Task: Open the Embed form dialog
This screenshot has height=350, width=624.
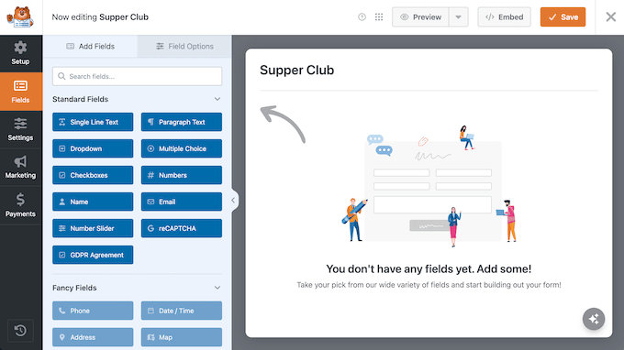Action: tap(504, 17)
